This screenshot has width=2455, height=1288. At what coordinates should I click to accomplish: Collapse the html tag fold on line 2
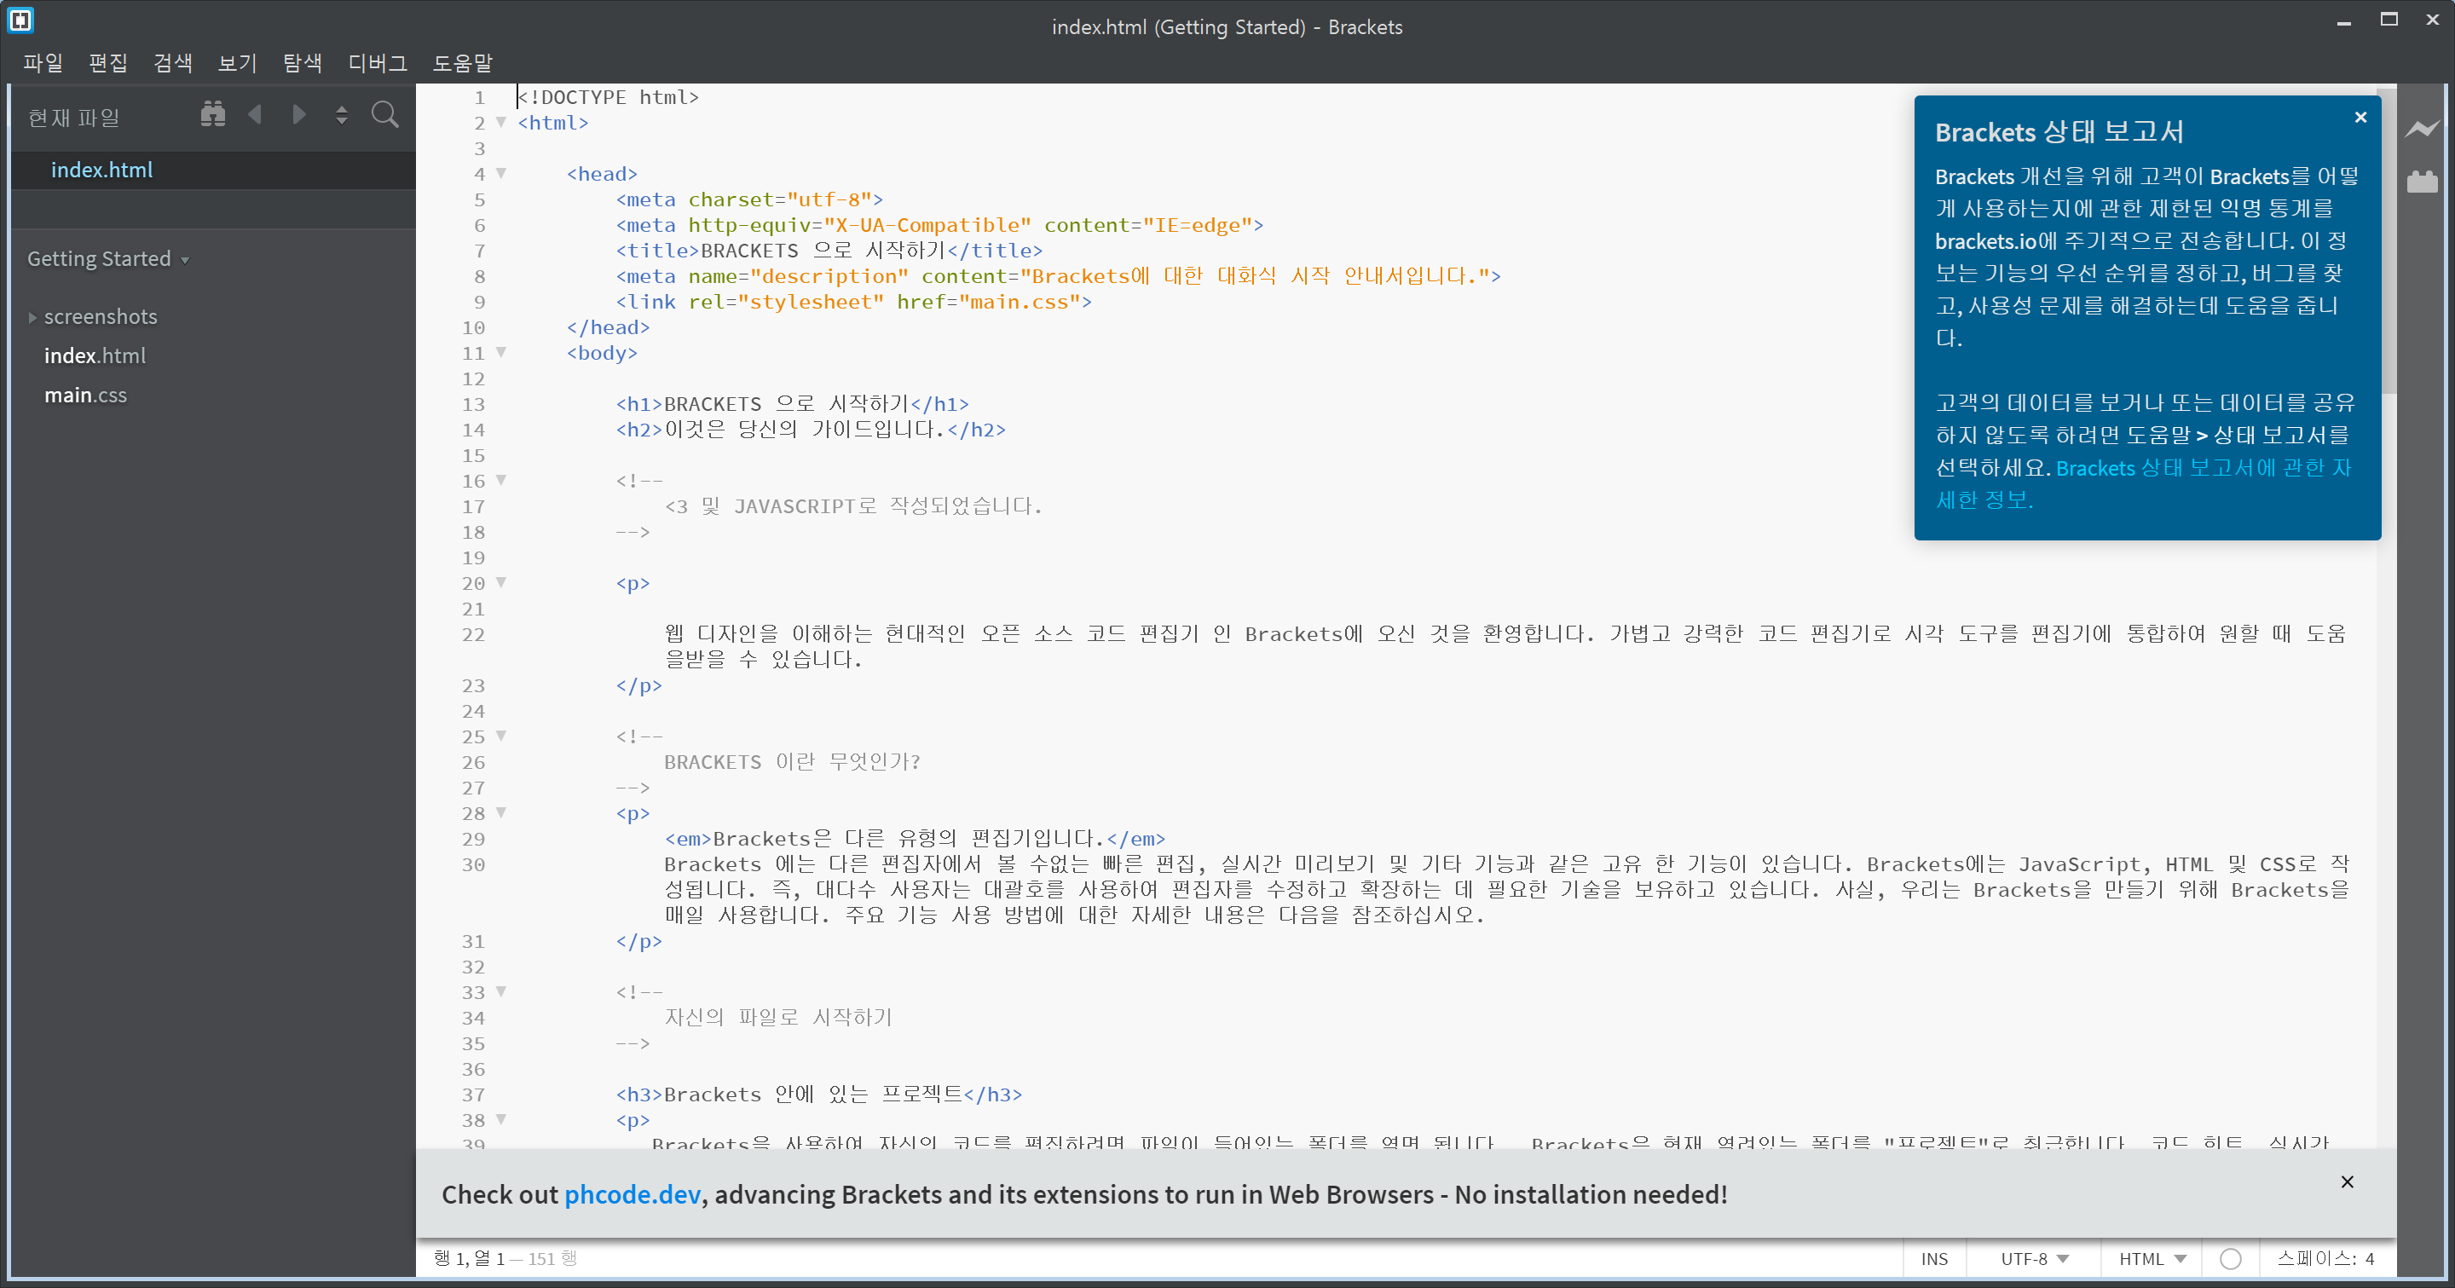click(x=500, y=122)
